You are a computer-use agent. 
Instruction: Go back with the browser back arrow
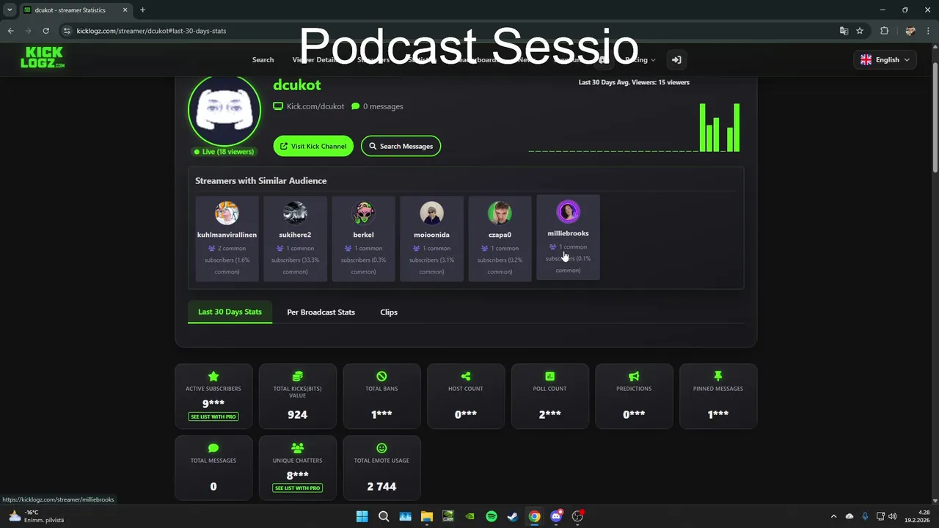[x=10, y=31]
